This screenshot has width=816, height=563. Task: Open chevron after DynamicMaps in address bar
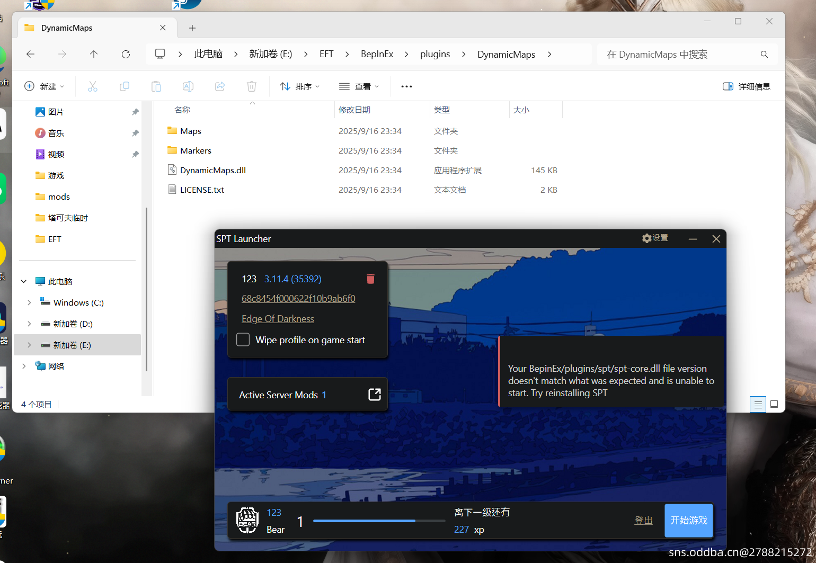click(549, 54)
